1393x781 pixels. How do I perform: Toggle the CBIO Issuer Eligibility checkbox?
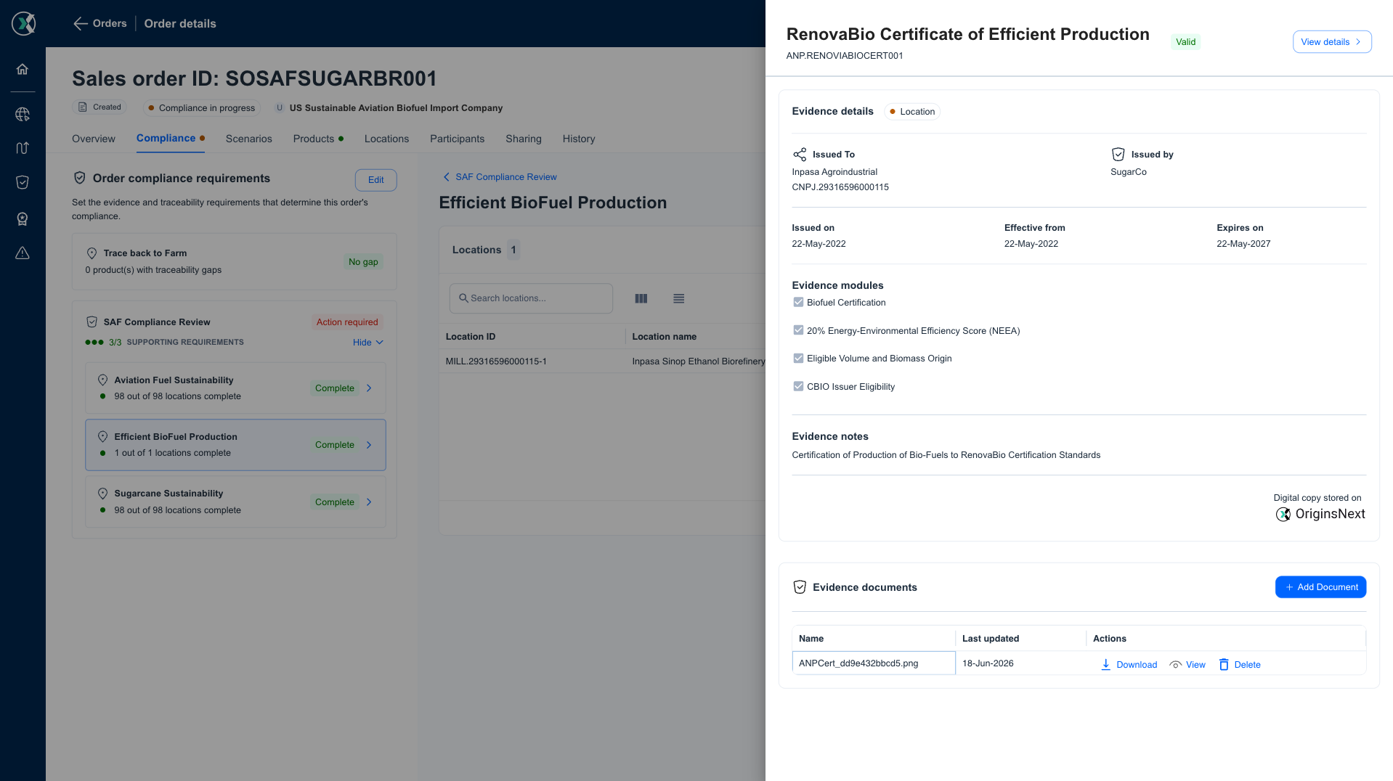click(x=798, y=386)
